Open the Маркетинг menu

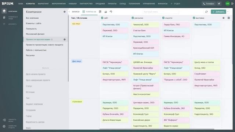click(43, 4)
